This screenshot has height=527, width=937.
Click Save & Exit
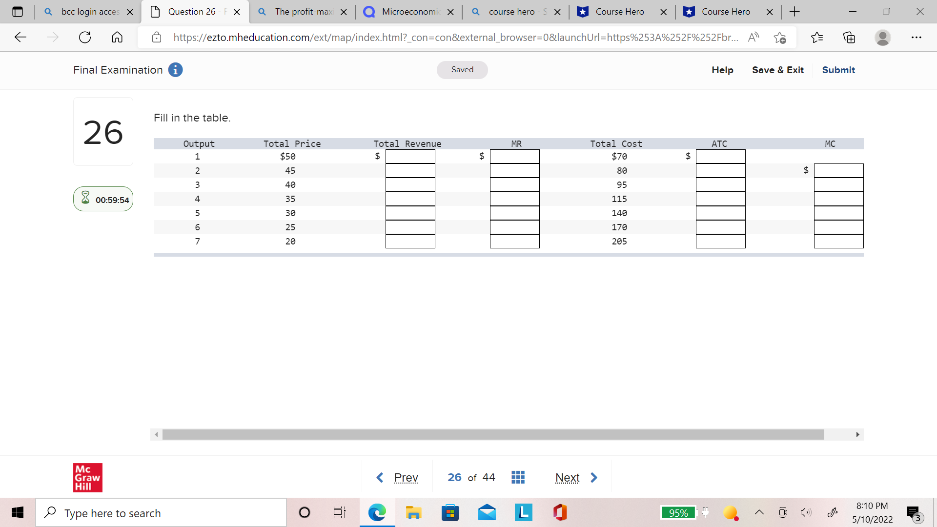[777, 70]
